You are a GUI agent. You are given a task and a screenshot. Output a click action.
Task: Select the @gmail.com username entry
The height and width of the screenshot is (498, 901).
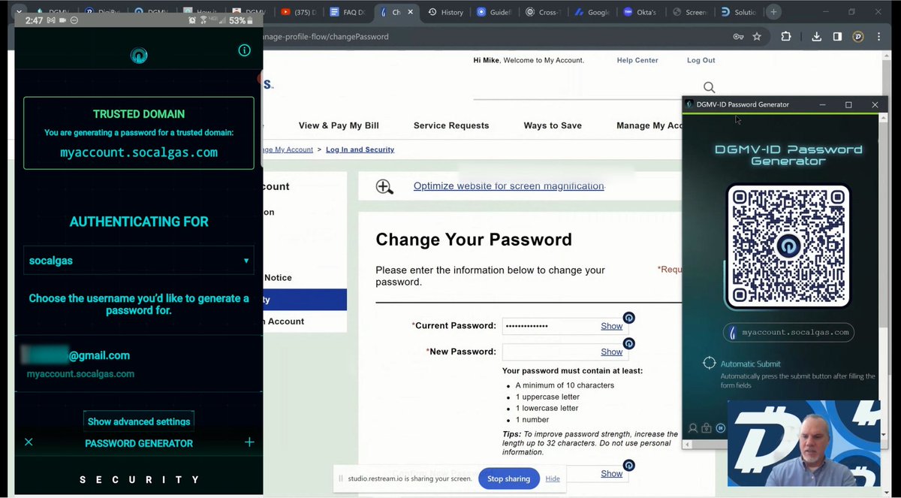click(x=138, y=363)
